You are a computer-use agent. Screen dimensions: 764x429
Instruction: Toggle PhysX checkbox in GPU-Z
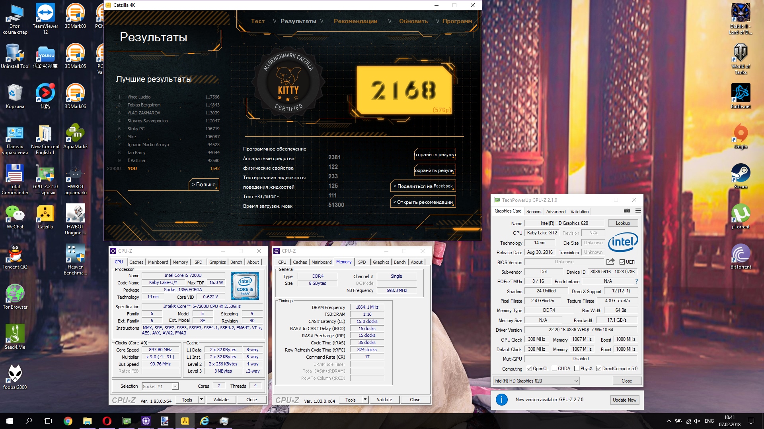pyautogui.click(x=577, y=369)
